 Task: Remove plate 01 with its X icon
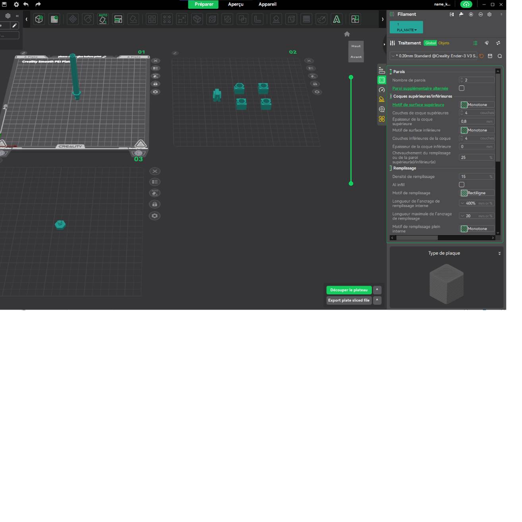156,61
